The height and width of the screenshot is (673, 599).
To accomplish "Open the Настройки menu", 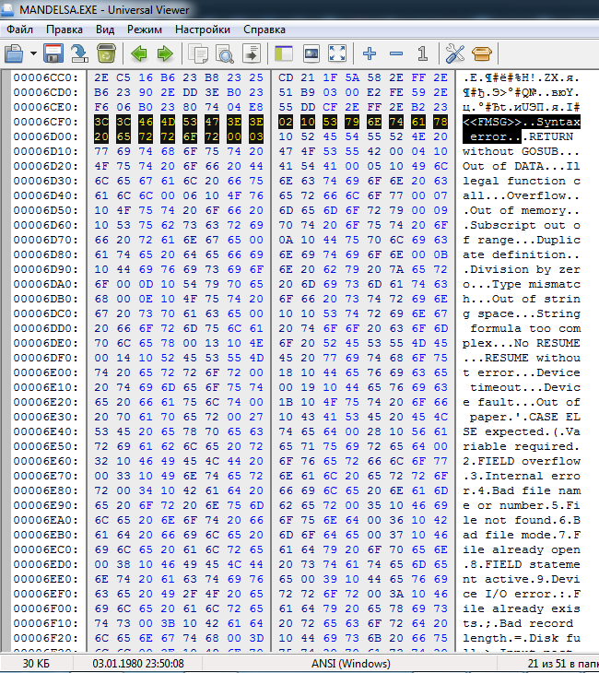I will pos(203,30).
